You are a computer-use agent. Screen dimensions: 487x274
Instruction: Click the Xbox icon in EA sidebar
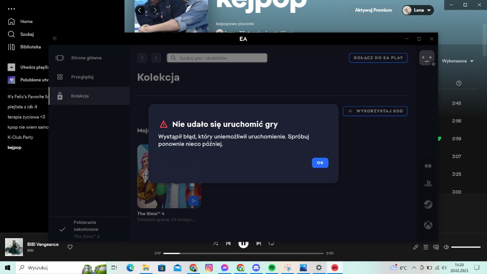pyautogui.click(x=428, y=225)
